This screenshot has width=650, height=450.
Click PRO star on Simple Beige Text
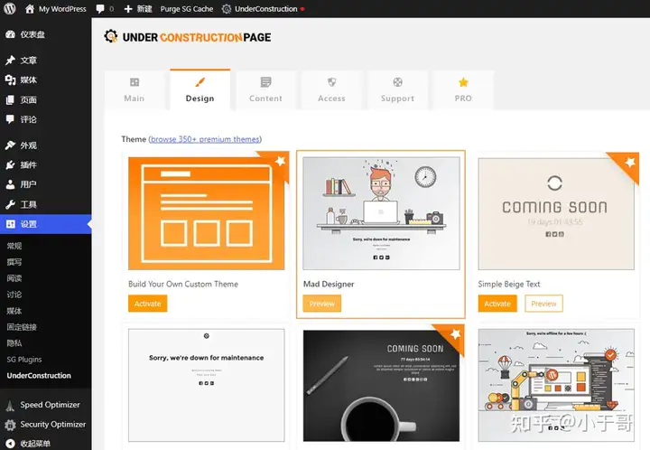pos(630,162)
